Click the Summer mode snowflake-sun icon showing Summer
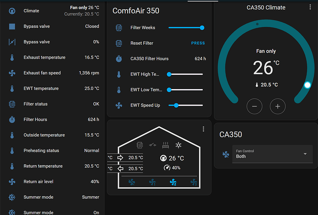 (12, 197)
